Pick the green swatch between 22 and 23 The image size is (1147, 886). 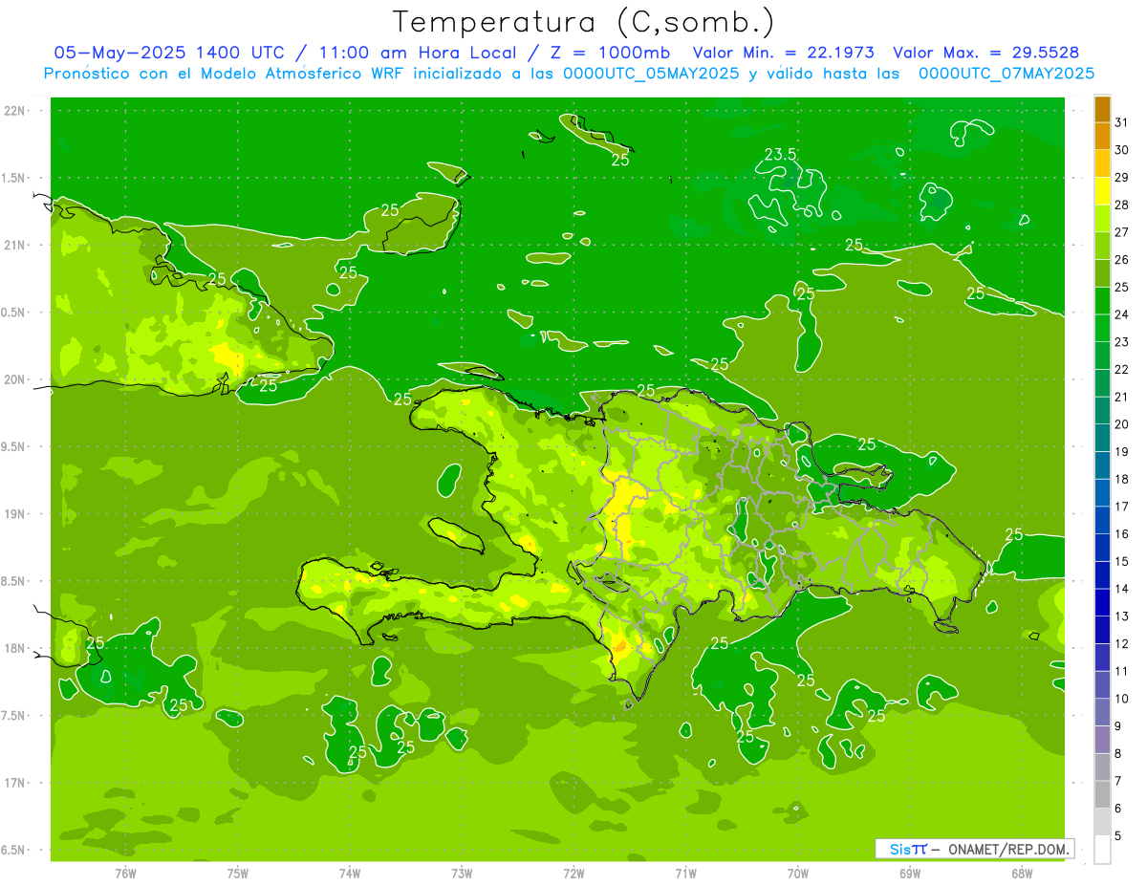click(x=1102, y=356)
